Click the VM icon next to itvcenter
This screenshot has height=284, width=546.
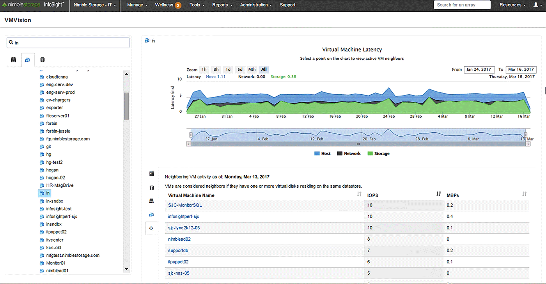[42, 240]
